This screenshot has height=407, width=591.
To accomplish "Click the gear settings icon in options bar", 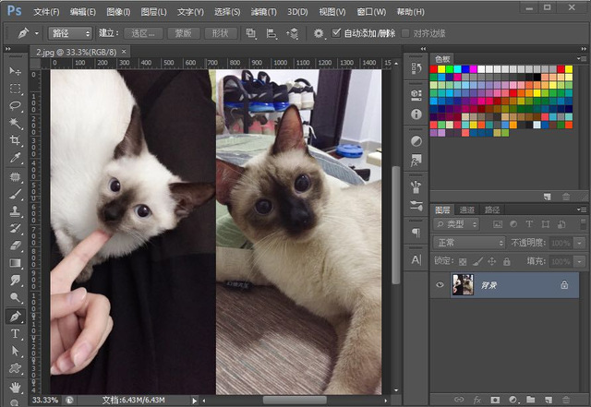I will tap(319, 33).
